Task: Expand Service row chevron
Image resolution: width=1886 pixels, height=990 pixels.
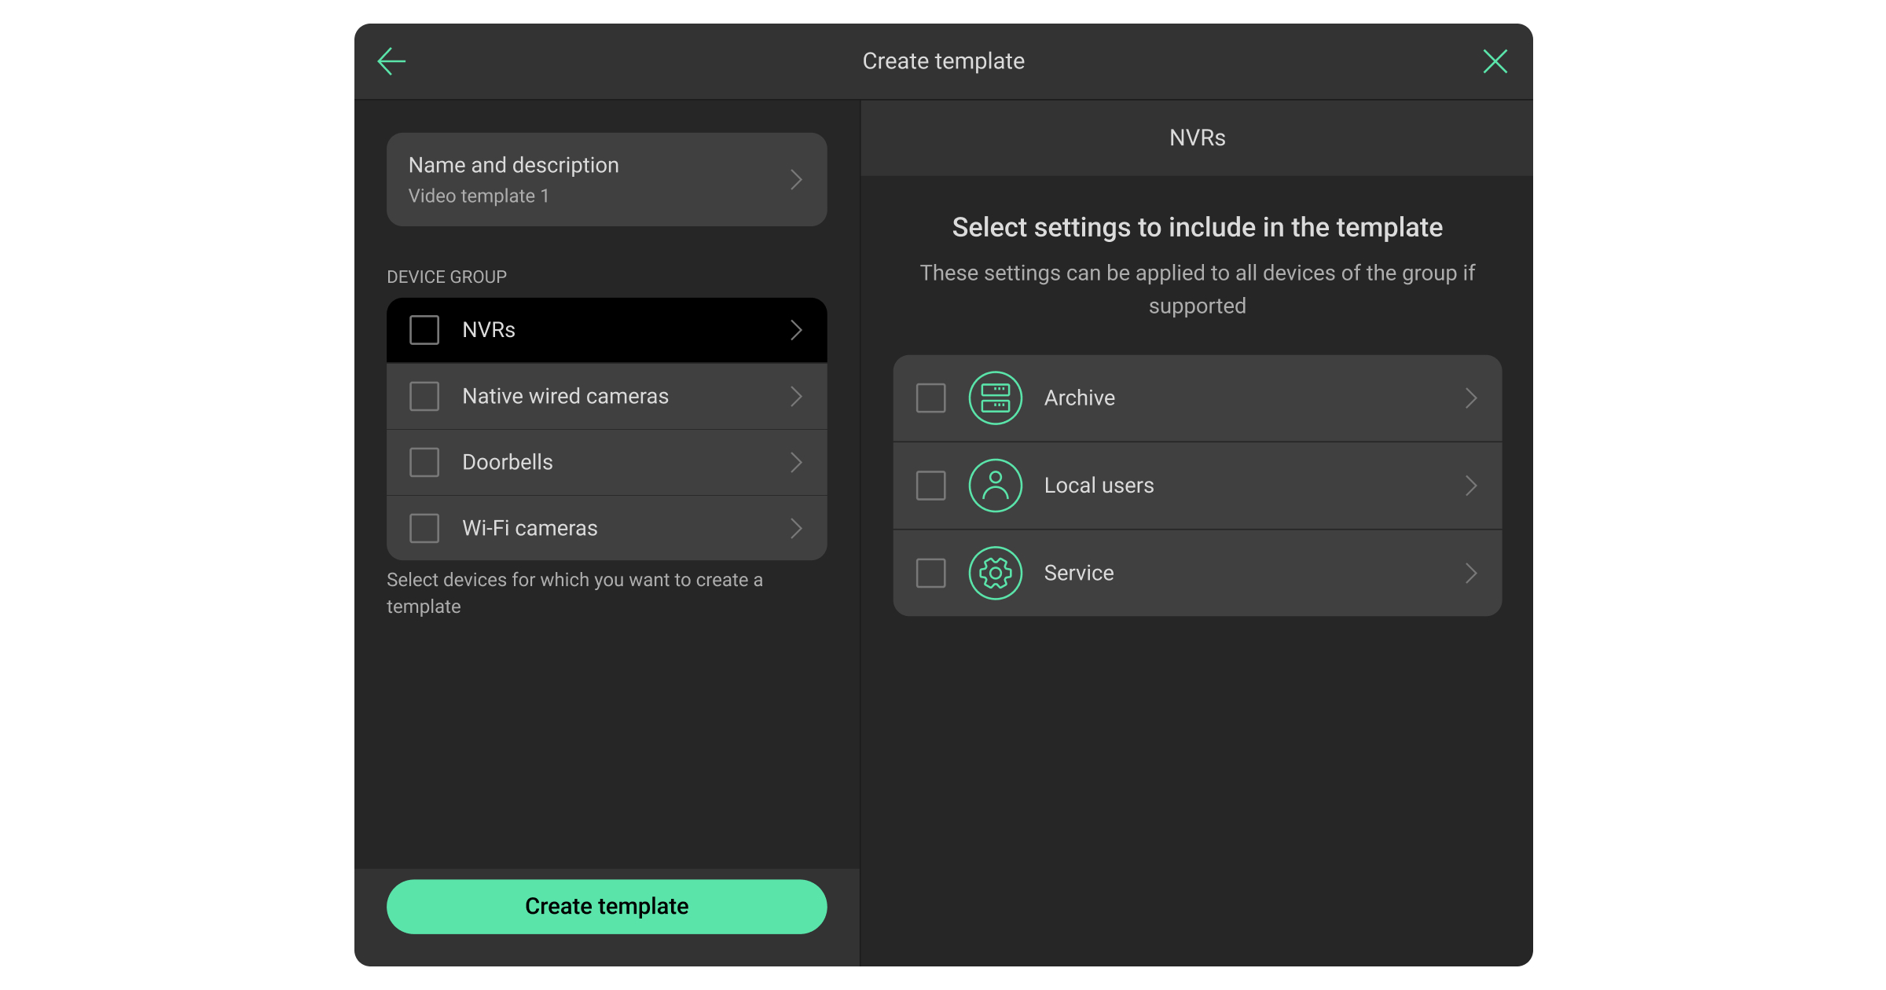Action: click(x=1471, y=574)
